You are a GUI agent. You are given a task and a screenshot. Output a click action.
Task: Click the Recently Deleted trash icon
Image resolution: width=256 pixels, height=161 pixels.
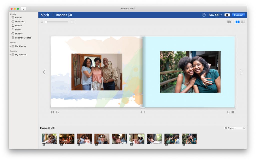(x=13, y=38)
